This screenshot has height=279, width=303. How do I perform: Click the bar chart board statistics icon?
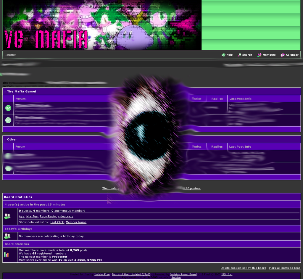(7, 255)
